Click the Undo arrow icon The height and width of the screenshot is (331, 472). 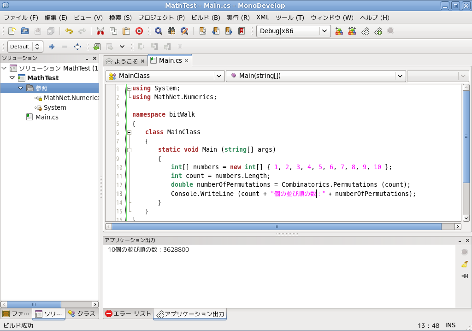(69, 31)
